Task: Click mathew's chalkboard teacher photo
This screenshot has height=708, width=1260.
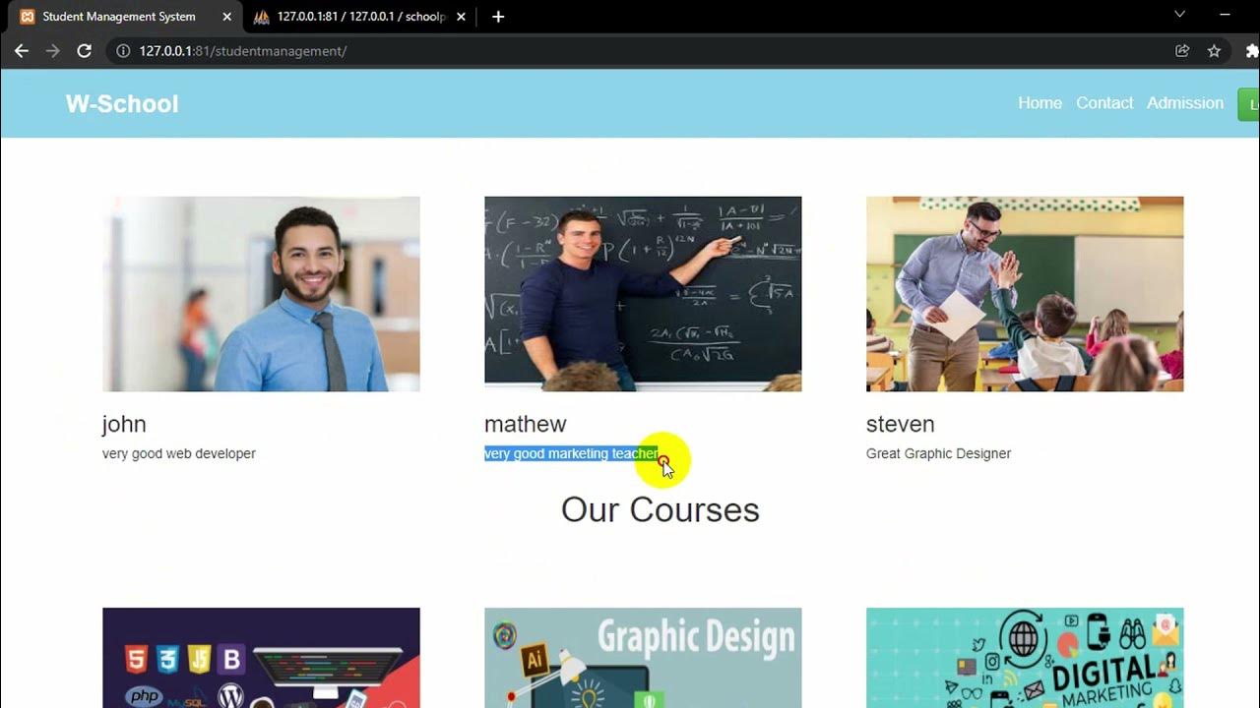Action: 643,294
